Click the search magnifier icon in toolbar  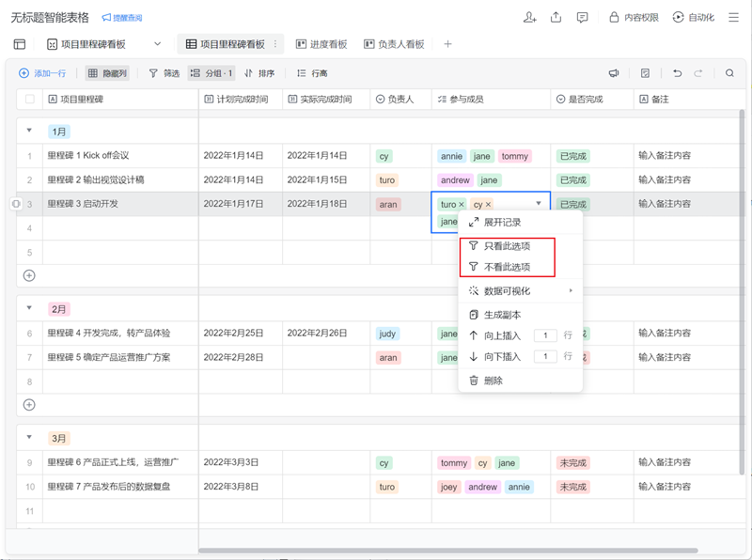point(729,73)
